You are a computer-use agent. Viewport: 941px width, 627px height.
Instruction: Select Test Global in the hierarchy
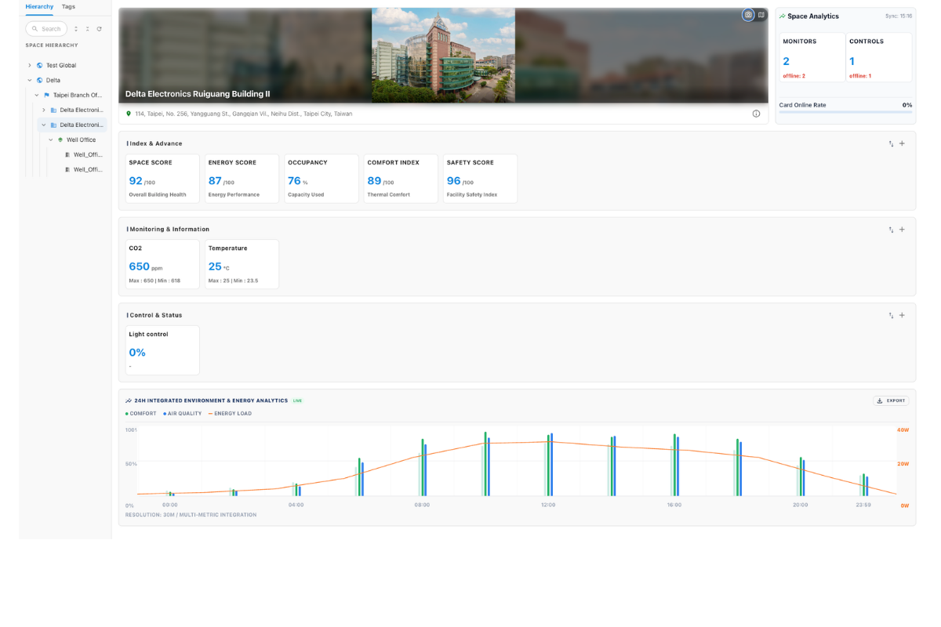click(x=61, y=65)
